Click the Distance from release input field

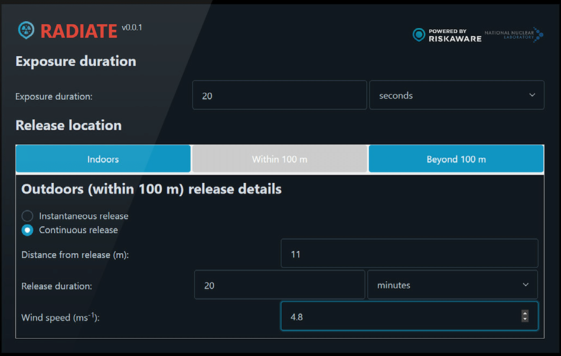pos(409,253)
